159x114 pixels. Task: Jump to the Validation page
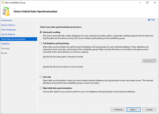(6, 44)
